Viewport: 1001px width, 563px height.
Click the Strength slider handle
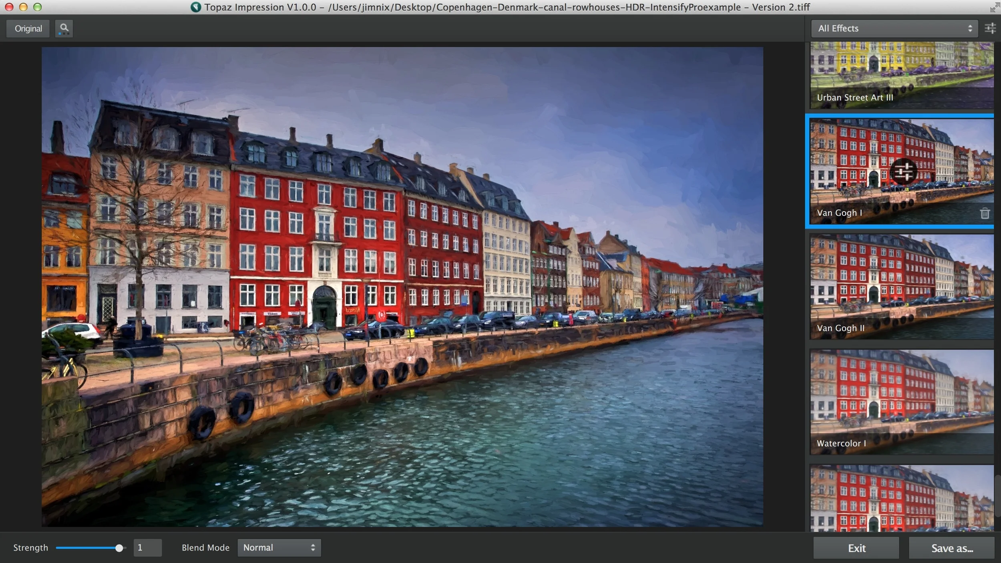[119, 548]
